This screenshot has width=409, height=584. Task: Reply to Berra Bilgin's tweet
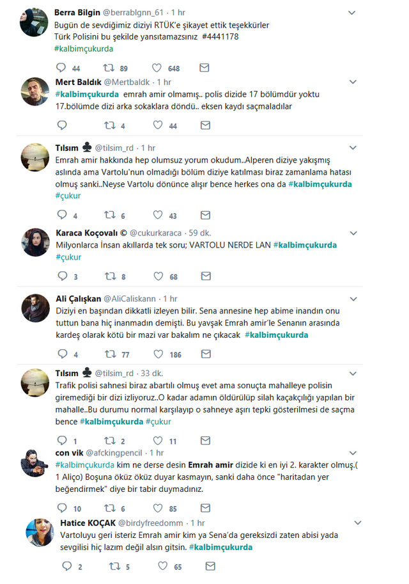62,68
